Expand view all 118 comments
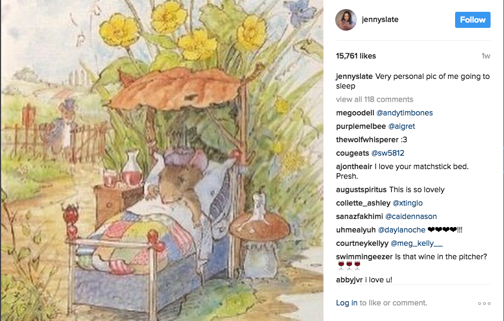Screen dimensions: 504x321 coord(375,99)
